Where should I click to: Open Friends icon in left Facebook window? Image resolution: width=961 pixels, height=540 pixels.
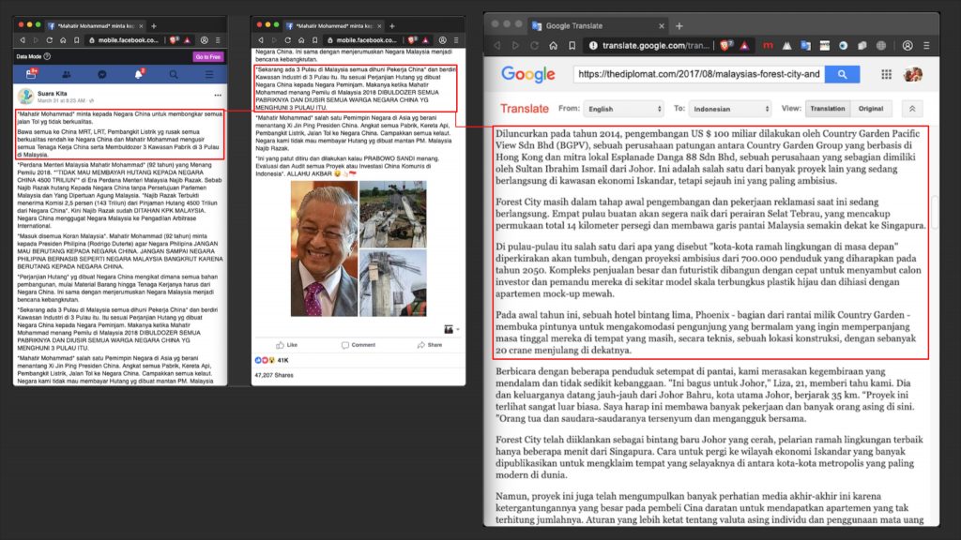(x=67, y=74)
